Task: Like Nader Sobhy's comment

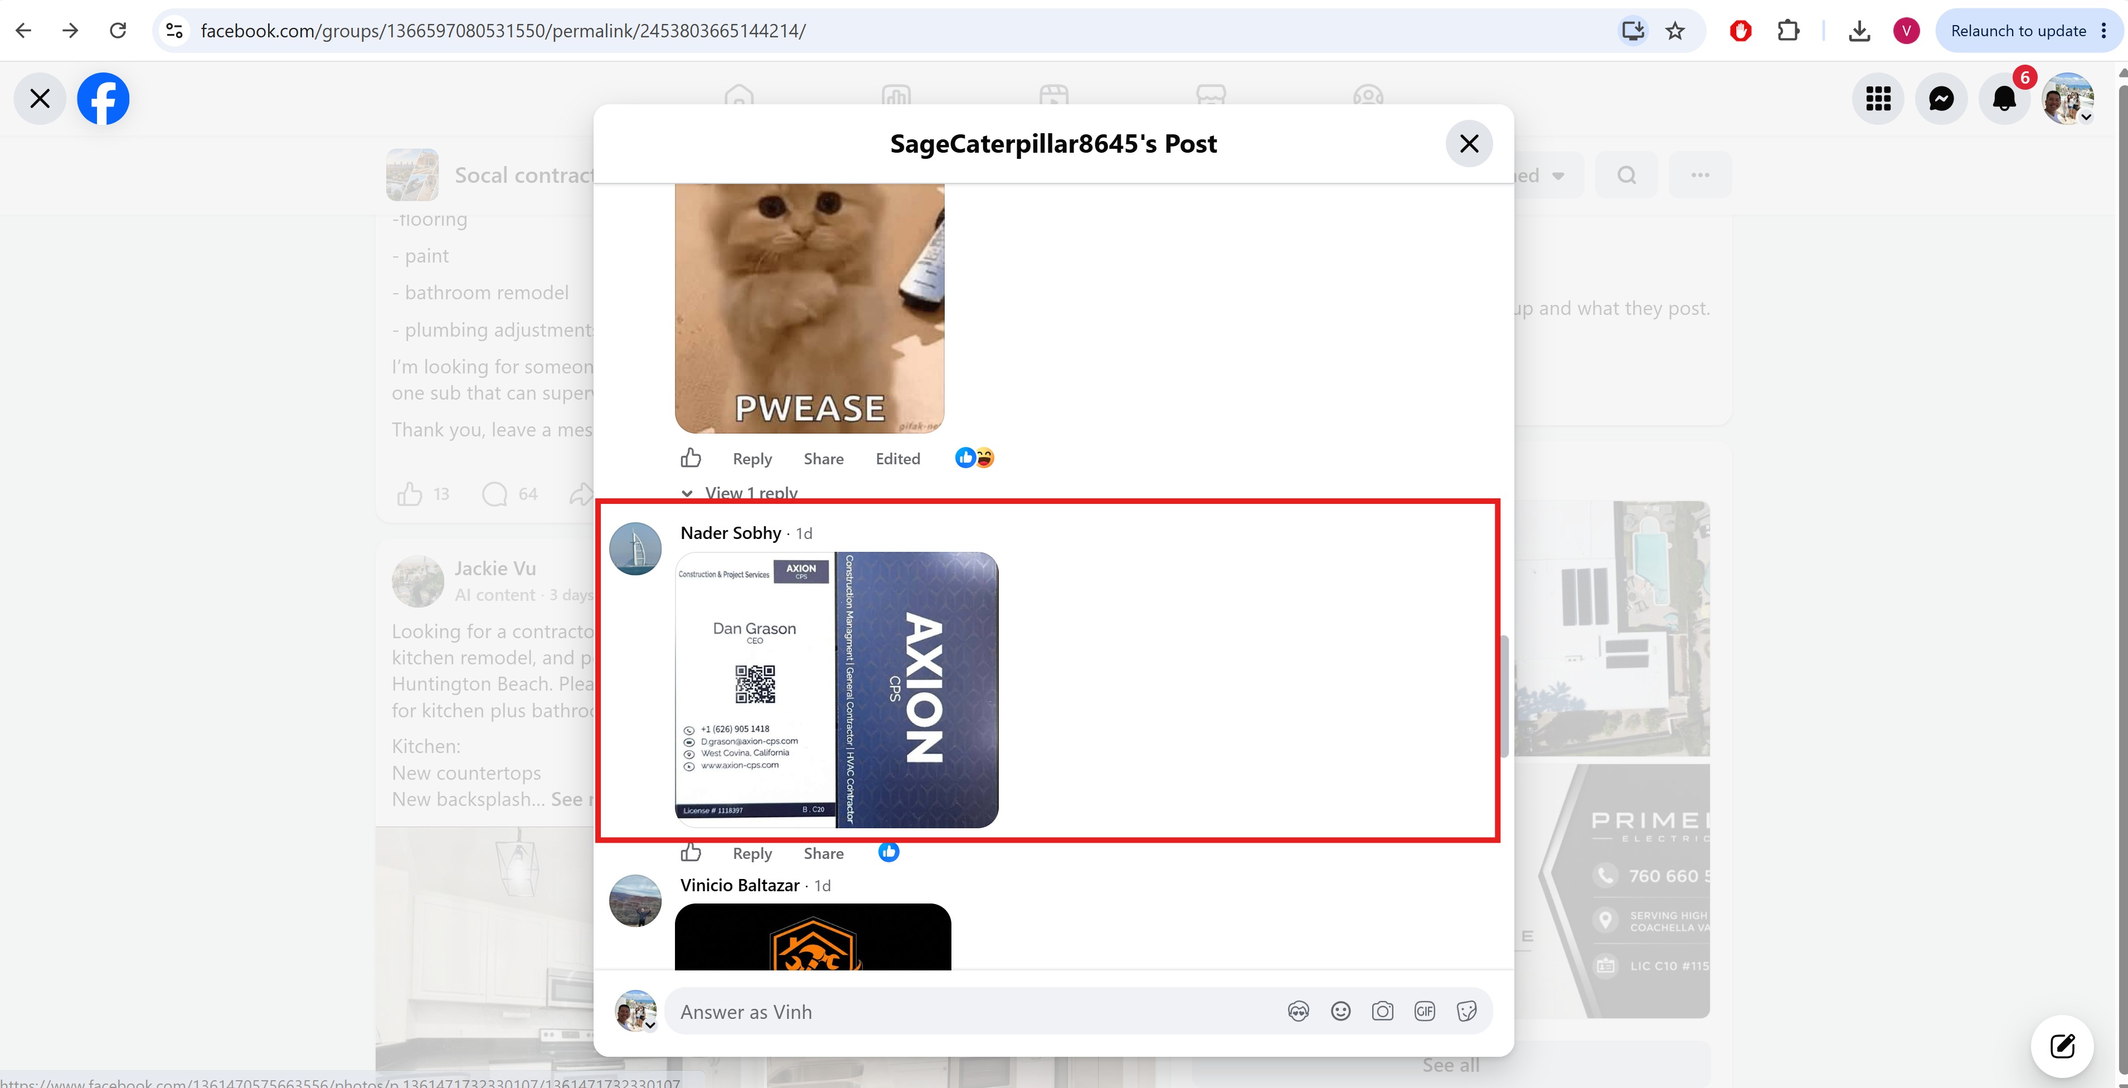Action: tap(691, 853)
